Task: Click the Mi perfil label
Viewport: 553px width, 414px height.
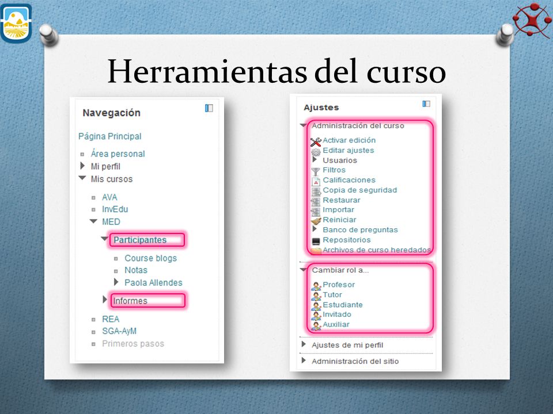Action: coord(105,167)
